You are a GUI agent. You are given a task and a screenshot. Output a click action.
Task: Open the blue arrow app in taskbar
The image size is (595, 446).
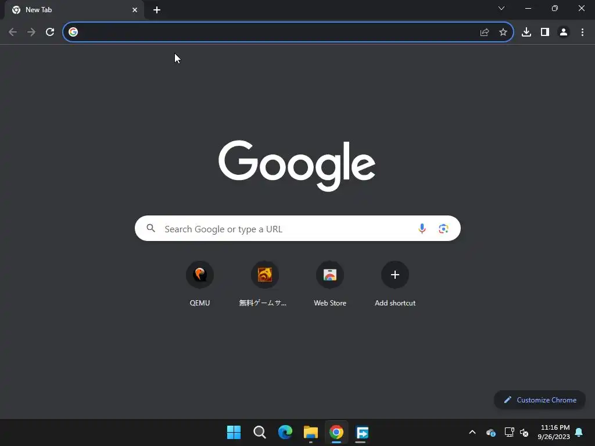coord(362,432)
